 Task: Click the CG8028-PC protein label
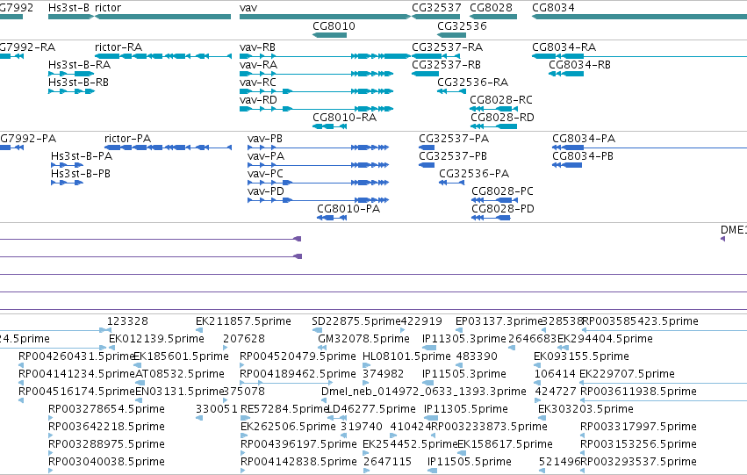coord(503,191)
